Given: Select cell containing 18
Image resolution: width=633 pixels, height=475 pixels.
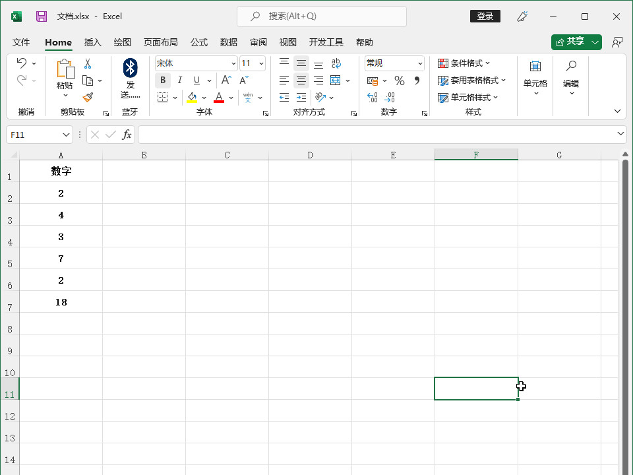Looking at the screenshot, I should (61, 301).
